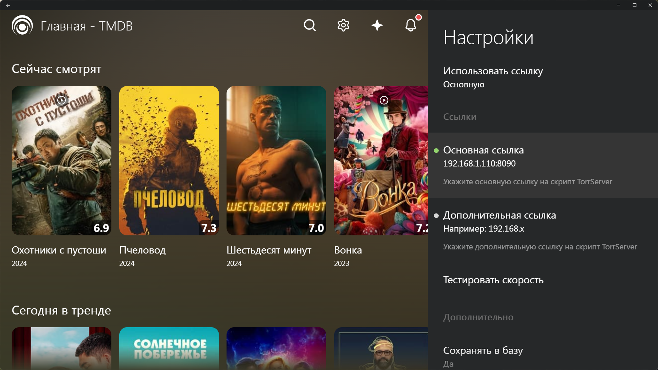Close the application window

pos(650,5)
